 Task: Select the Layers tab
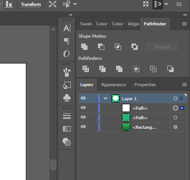point(87,85)
